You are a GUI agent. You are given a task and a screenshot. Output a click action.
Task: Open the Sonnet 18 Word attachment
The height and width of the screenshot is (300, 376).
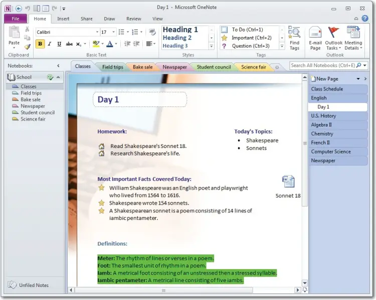pyautogui.click(x=288, y=187)
